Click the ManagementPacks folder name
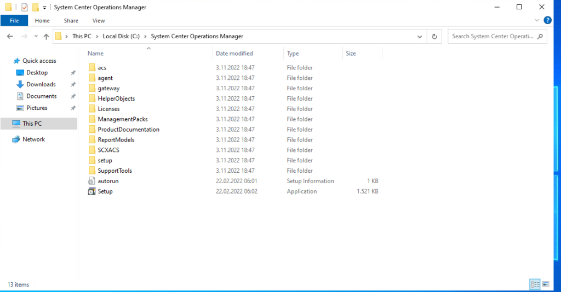 point(123,119)
